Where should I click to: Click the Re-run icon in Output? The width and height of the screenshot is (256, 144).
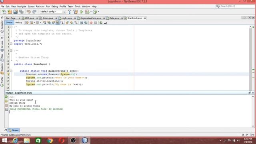click(x=6, y=97)
